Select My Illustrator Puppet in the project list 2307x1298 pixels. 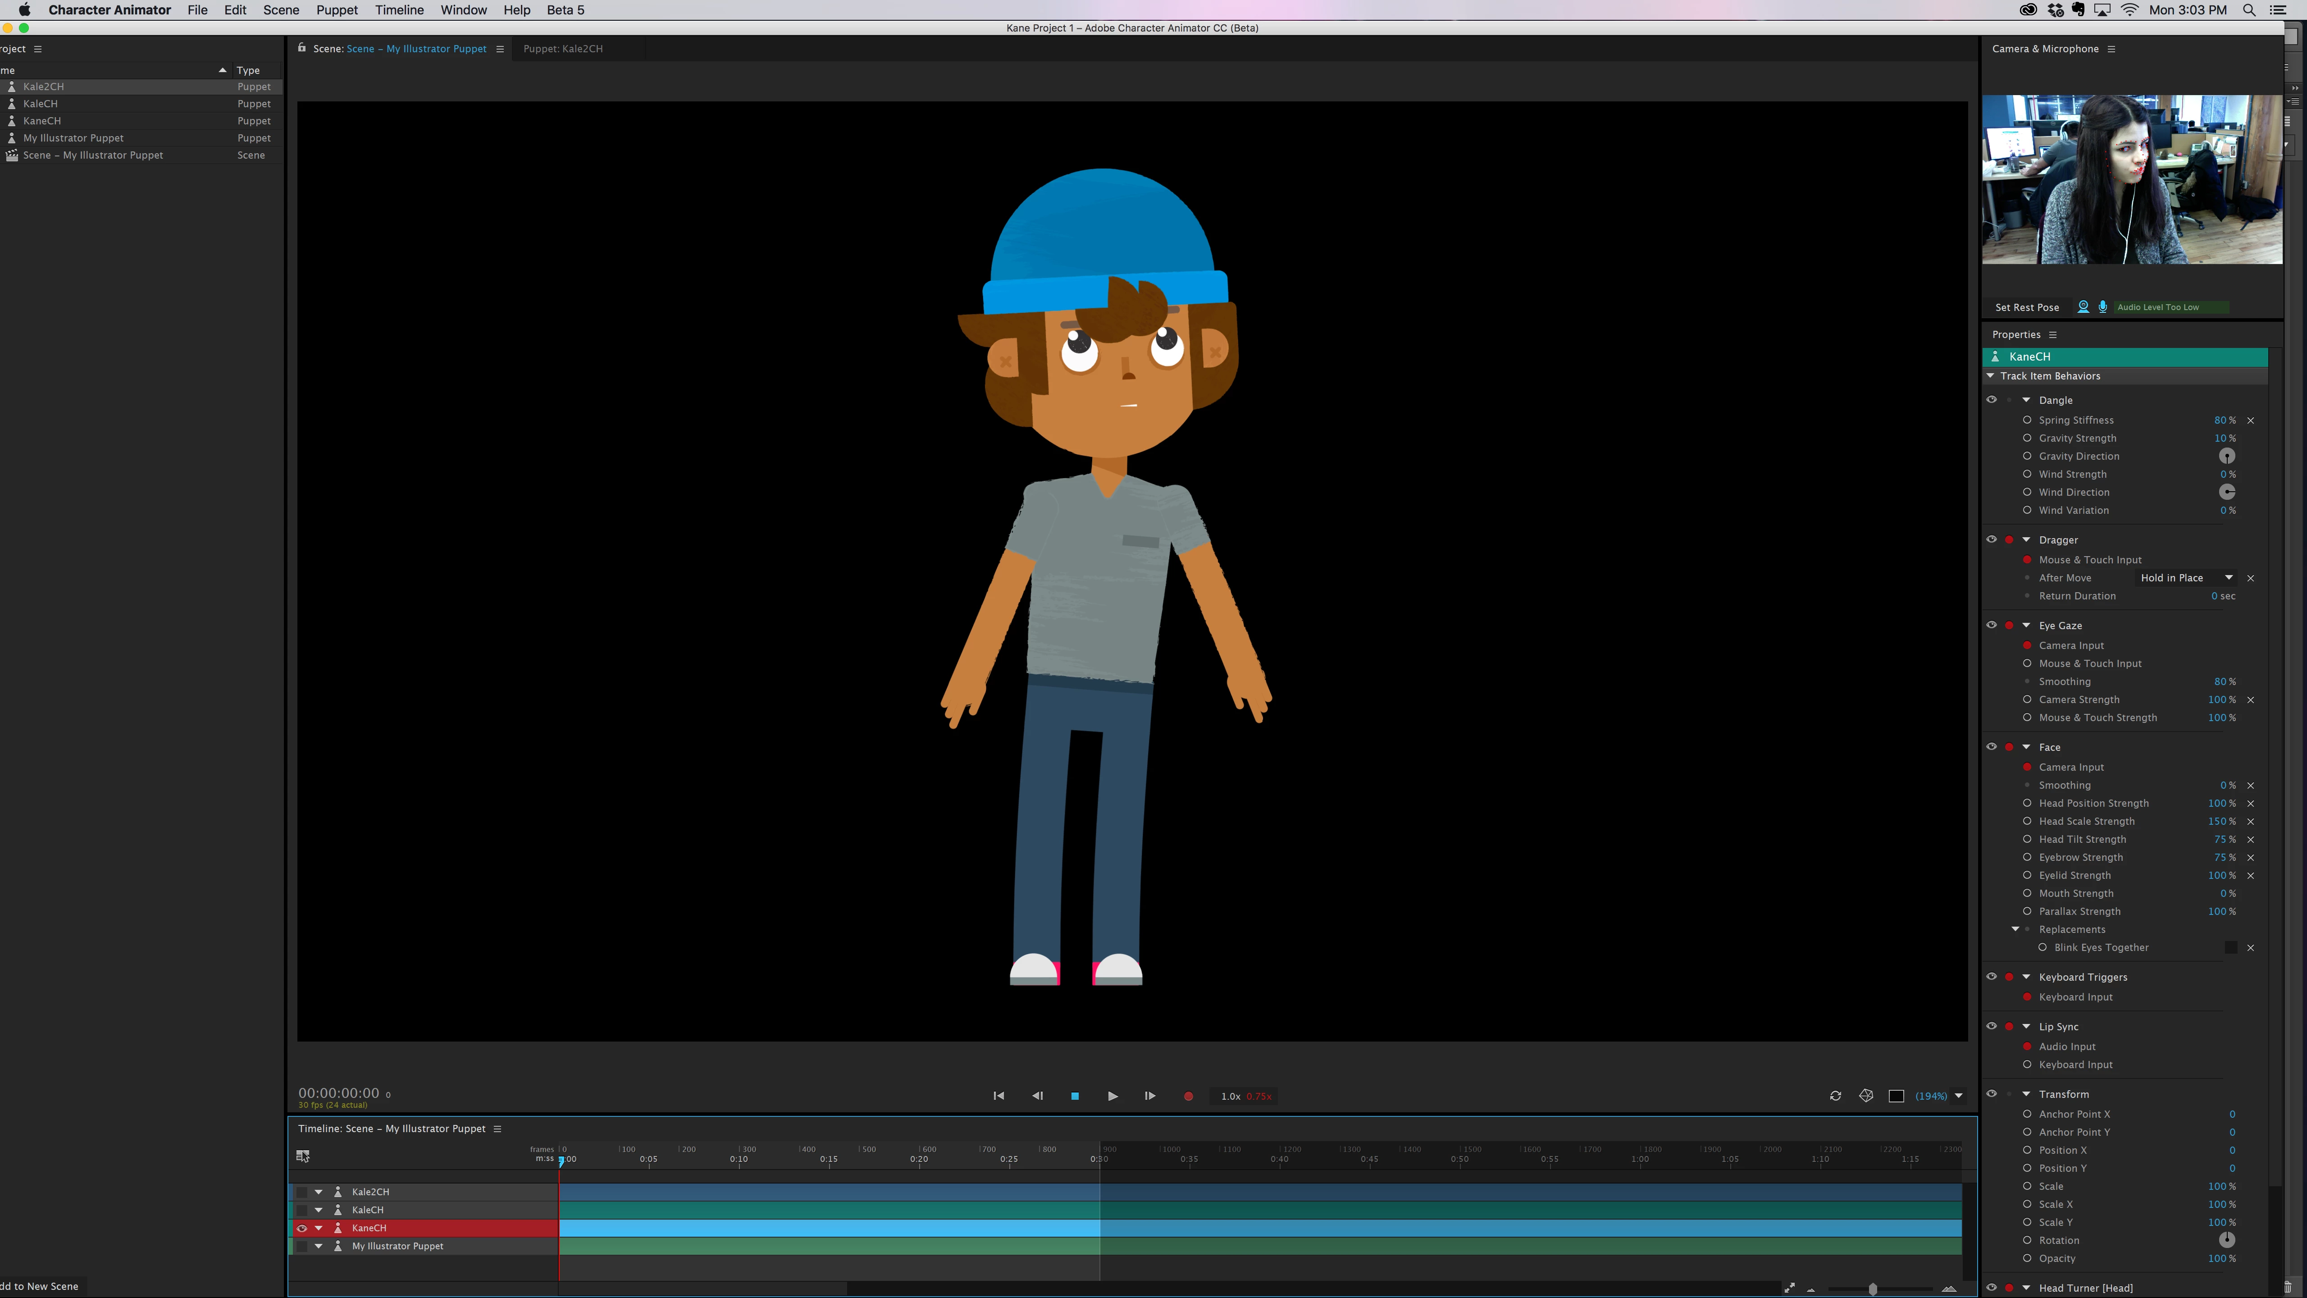(x=73, y=138)
